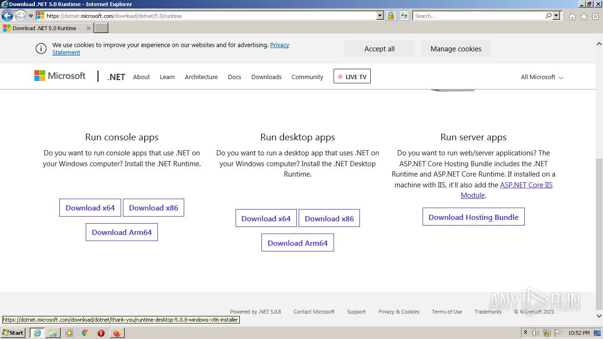Download Arm64 for console apps
The height and width of the screenshot is (339, 603).
click(122, 232)
